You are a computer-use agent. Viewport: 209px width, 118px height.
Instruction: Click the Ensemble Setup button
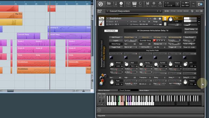[x=145, y=41]
